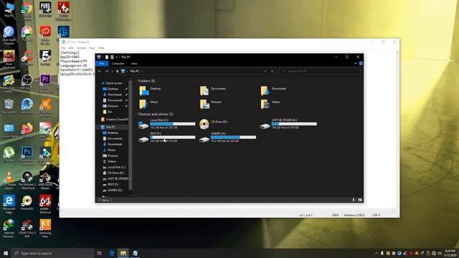Open Notepad File menu
Screen dimensions: 459x258
click(x=63, y=48)
